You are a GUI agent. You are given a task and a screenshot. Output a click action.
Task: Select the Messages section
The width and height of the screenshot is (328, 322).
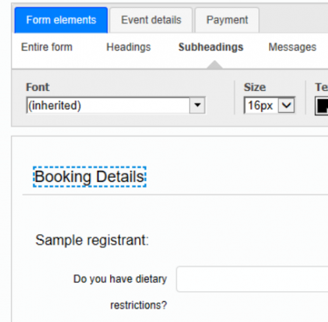click(x=293, y=47)
